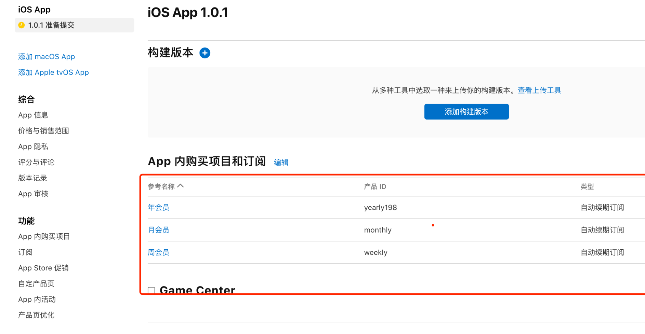This screenshot has height=334, width=645.
Task: Click the yellow status clock icon beside 1.0.1
Action: [22, 25]
